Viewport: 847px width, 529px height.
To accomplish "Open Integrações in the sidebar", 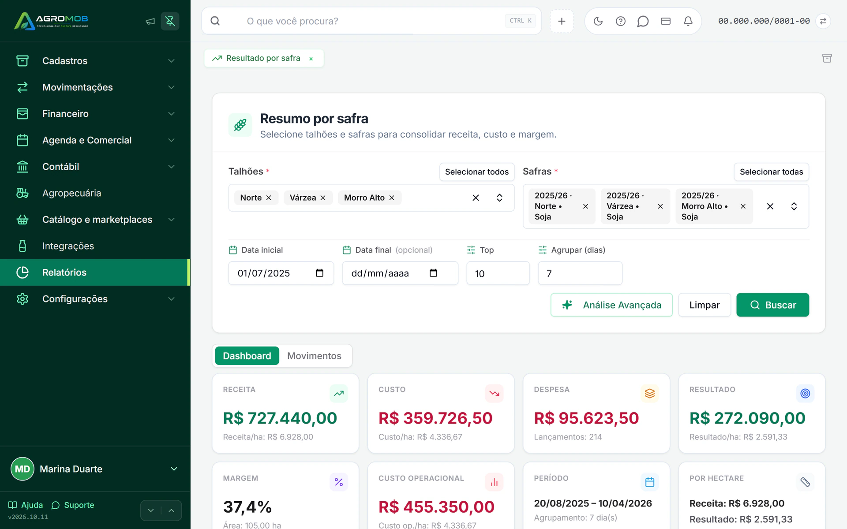I will (x=95, y=246).
